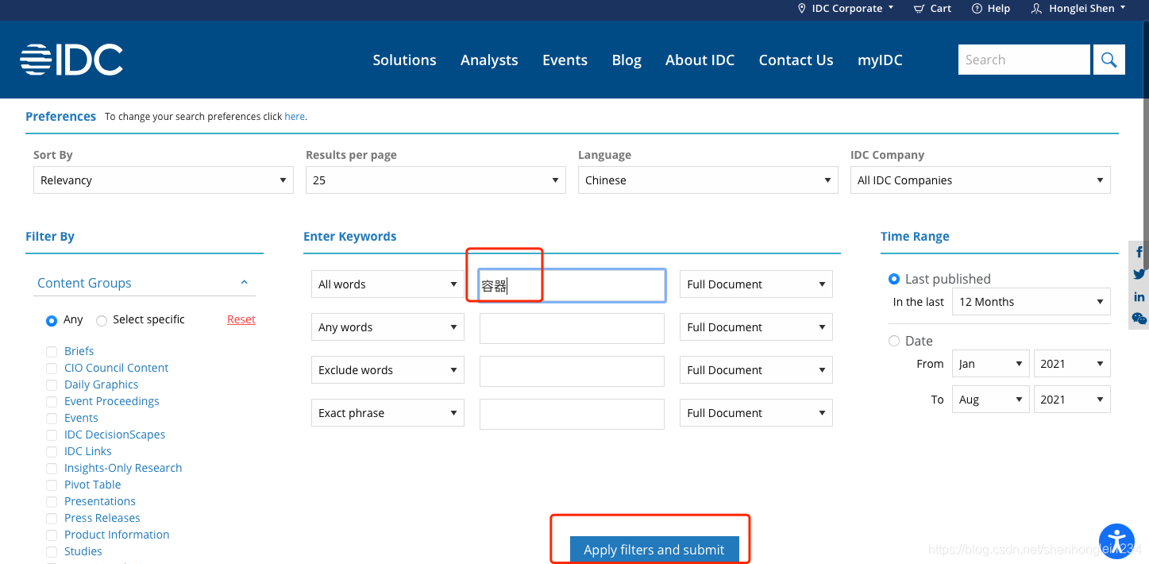Open the Solutions menu
This screenshot has height=564, width=1149.
404,60
